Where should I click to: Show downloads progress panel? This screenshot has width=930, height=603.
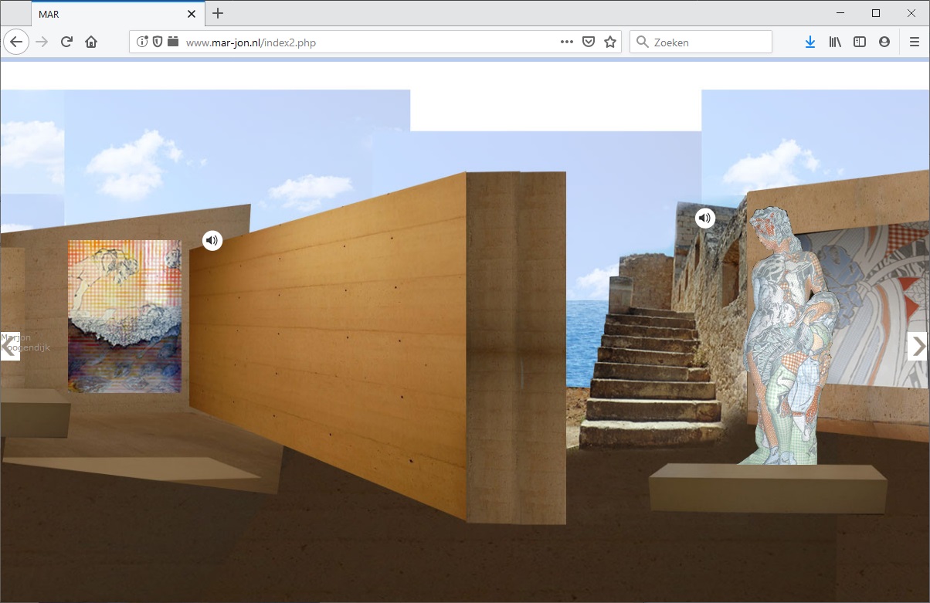click(x=810, y=42)
